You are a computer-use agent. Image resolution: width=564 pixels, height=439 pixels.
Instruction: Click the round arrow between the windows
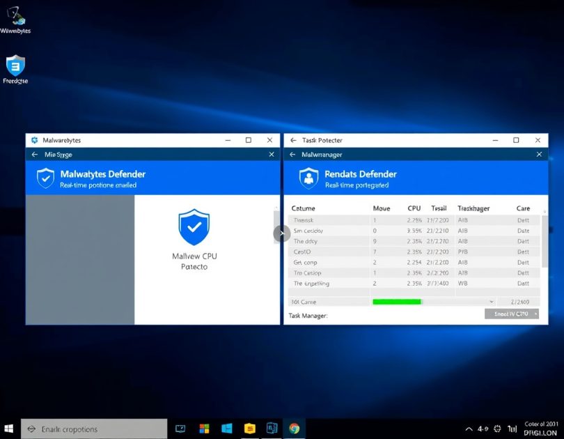[x=281, y=233]
